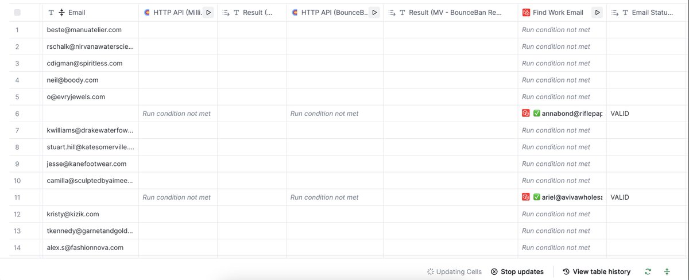Click empty Email cell in row 11
Screen dimensions: 689x280
tap(91, 197)
